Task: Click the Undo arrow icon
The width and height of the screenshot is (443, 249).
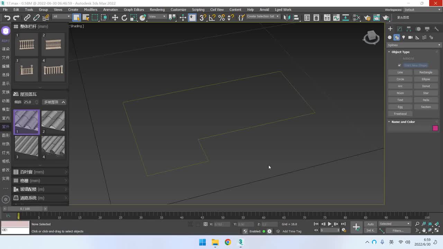Action: coord(7,18)
